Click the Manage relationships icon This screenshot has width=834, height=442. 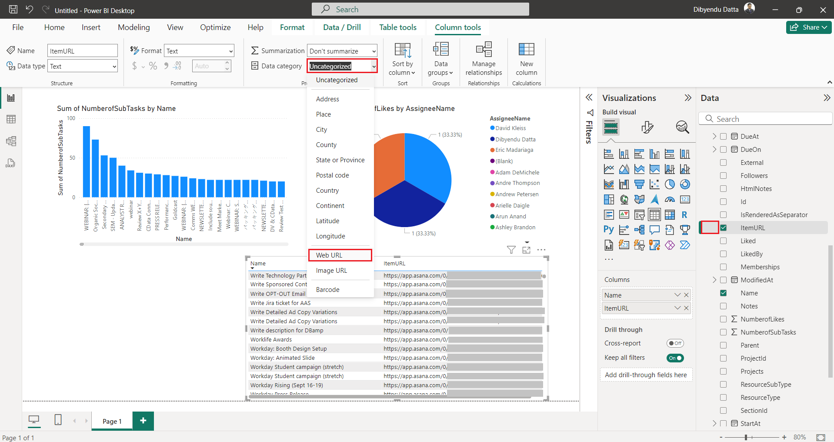click(x=484, y=50)
